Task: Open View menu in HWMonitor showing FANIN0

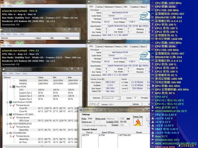Action: click(x=18, y=73)
